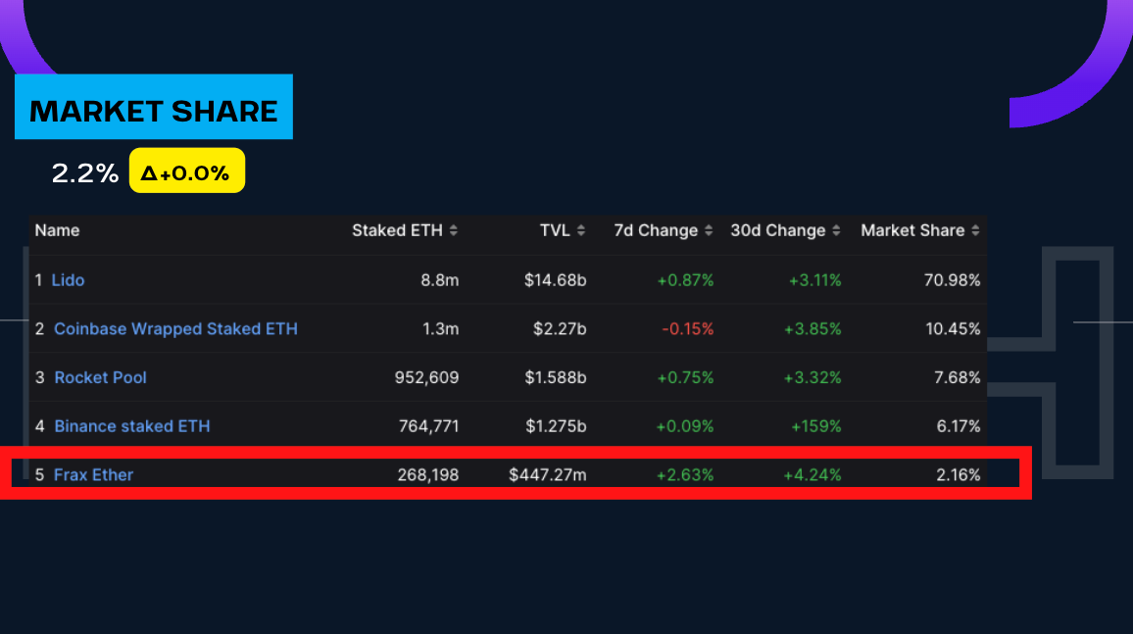Viewport: 1133px width, 634px height.
Task: Click Lido's $14.68b TVL value
Action: click(x=555, y=280)
